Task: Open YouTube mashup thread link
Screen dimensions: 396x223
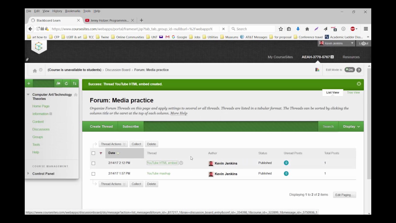Action: pos(159,173)
